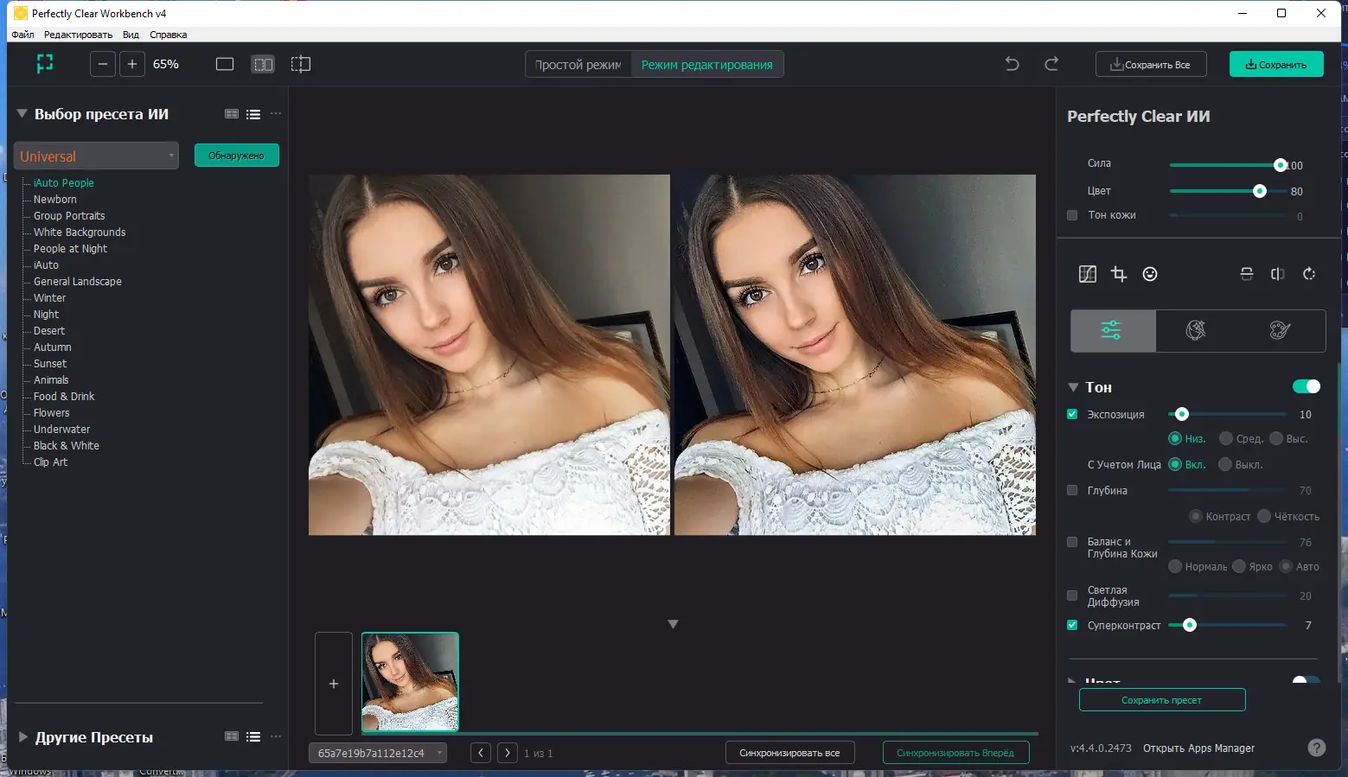Switch preset panel to grid view
The image size is (1348, 777).
click(232, 113)
